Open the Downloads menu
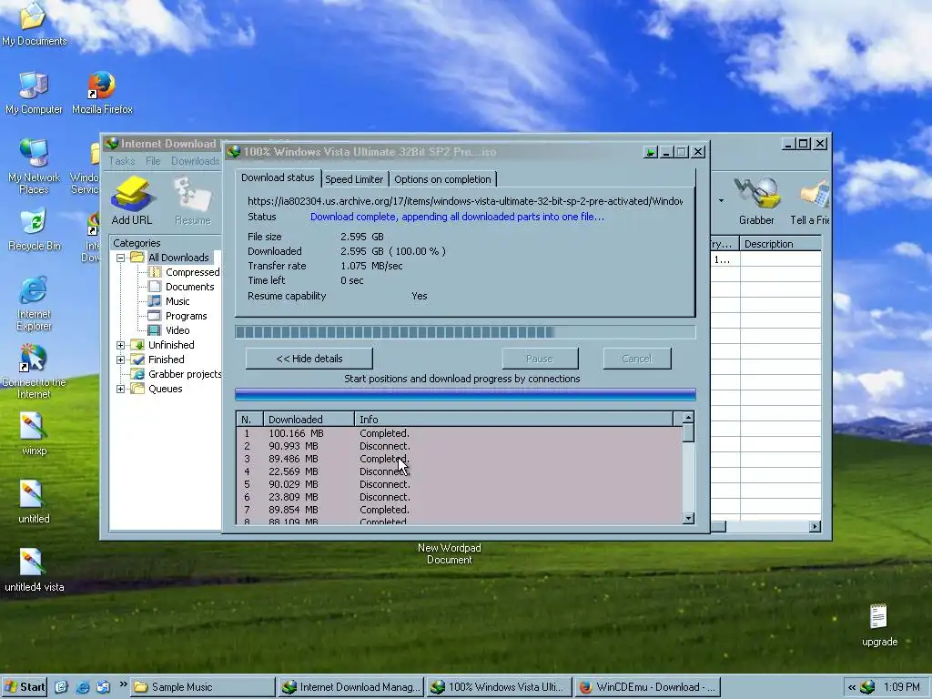 [196, 161]
